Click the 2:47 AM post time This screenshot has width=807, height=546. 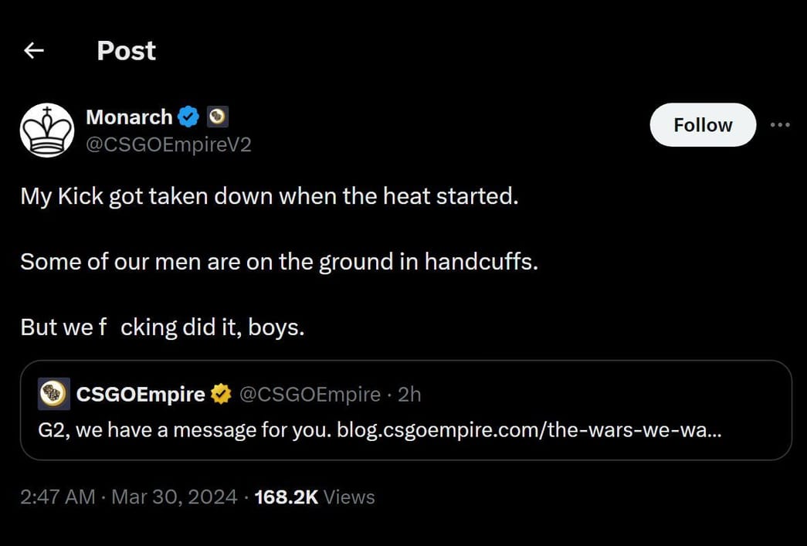[x=58, y=497]
